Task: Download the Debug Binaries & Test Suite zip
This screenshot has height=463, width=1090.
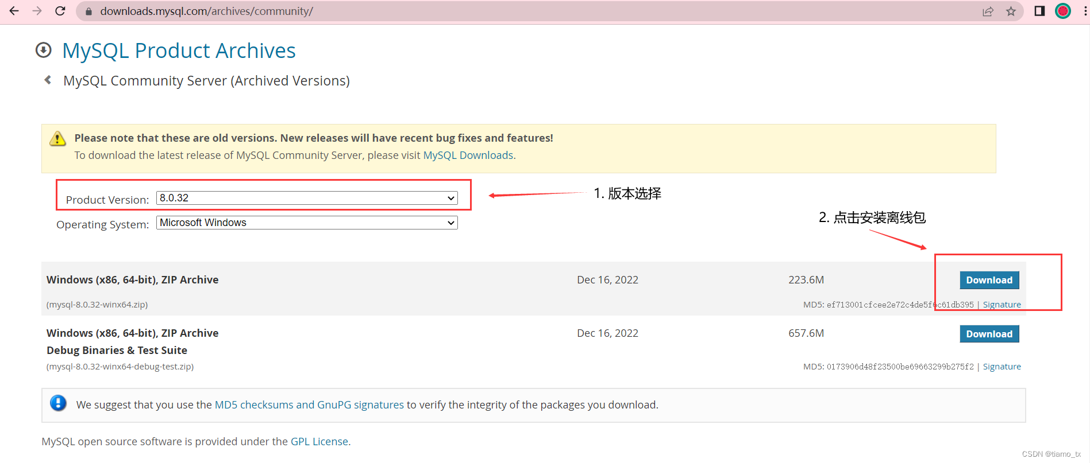Action: (x=989, y=334)
